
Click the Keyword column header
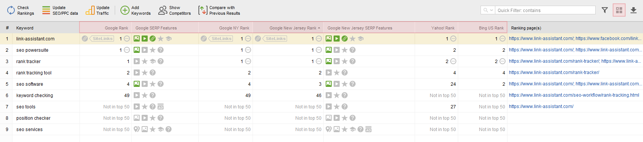[25, 28]
